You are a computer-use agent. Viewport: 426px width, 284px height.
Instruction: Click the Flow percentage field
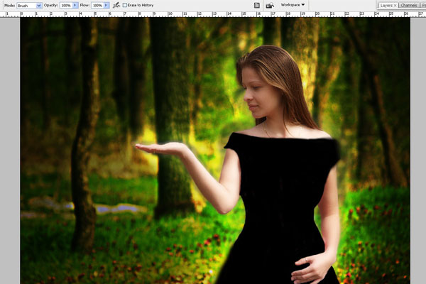(x=97, y=5)
